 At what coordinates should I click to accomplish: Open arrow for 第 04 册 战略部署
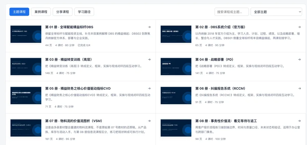coord(299,59)
